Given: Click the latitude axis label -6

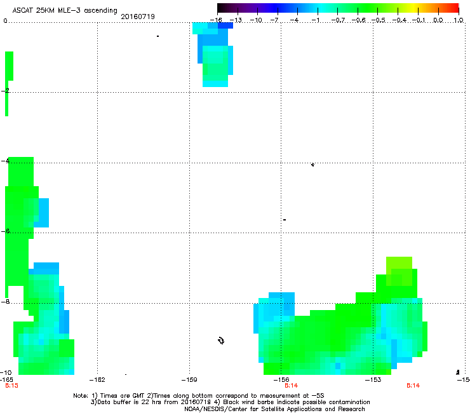Looking at the screenshot, I should [x=5, y=231].
